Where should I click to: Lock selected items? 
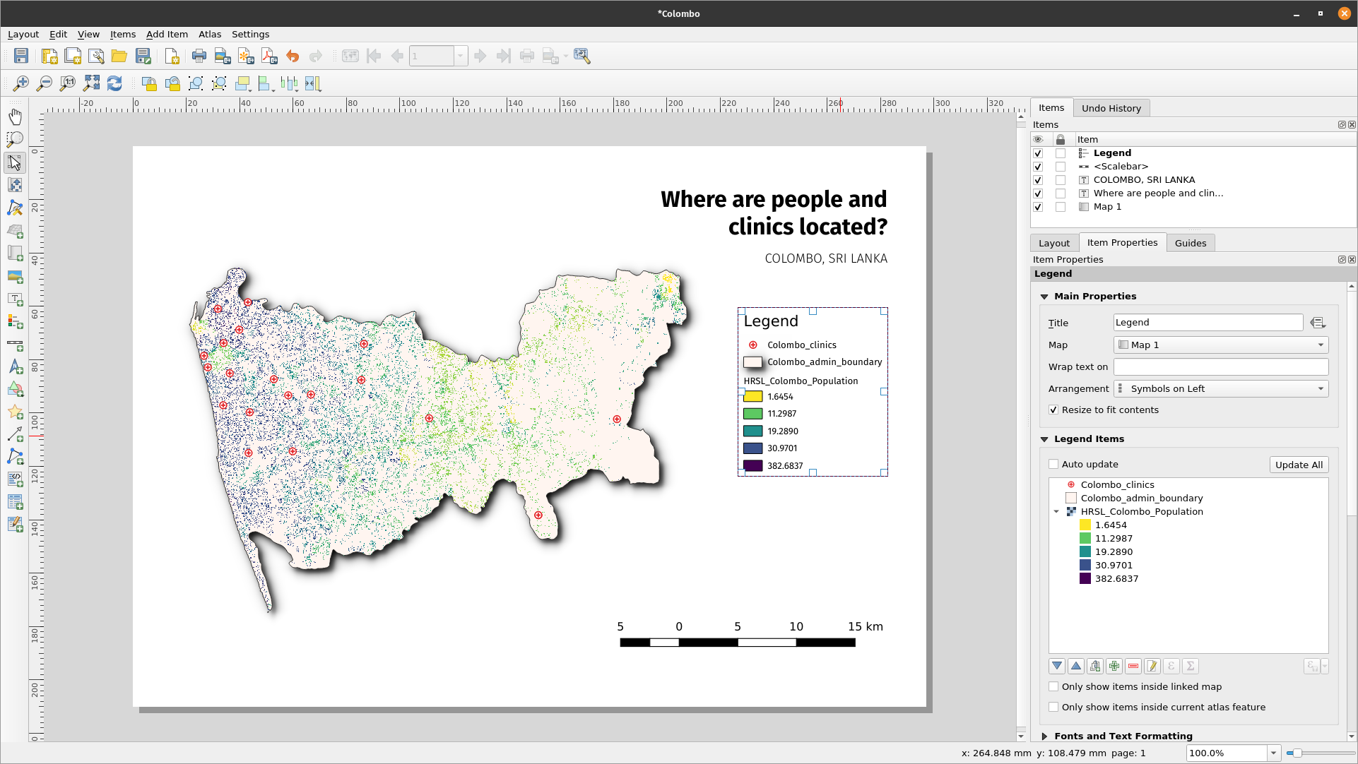coord(149,84)
